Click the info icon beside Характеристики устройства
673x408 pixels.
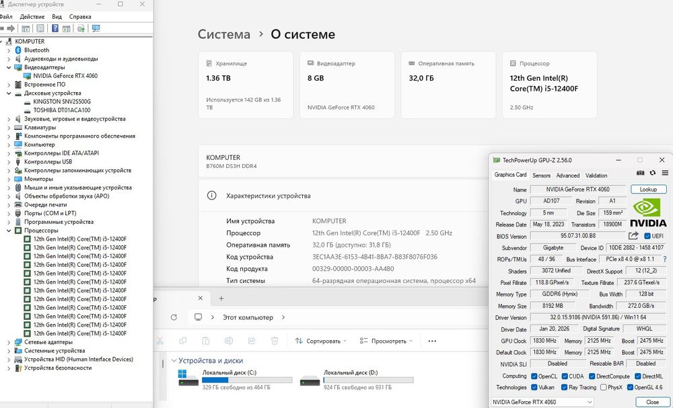[x=211, y=196]
